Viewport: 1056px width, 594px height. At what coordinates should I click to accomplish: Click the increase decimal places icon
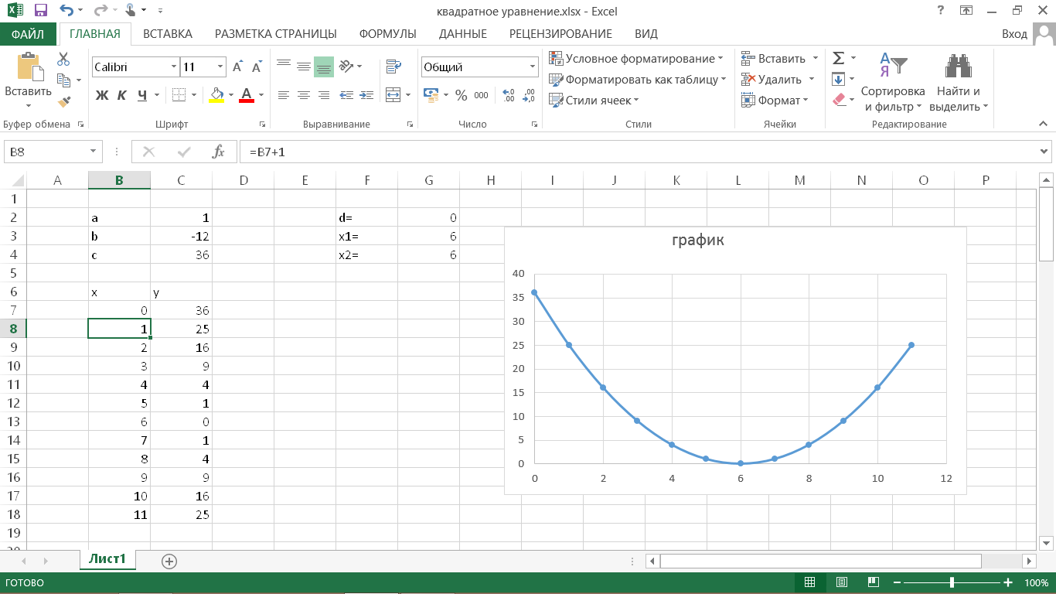509,95
